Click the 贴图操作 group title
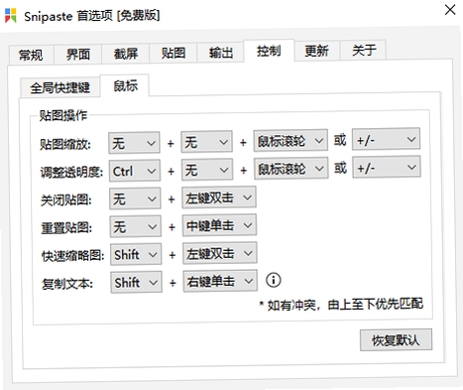 pos(63,115)
